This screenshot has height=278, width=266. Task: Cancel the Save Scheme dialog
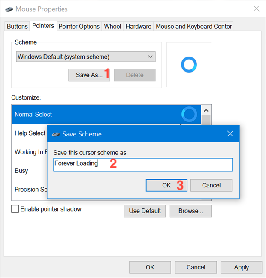[x=211, y=185]
